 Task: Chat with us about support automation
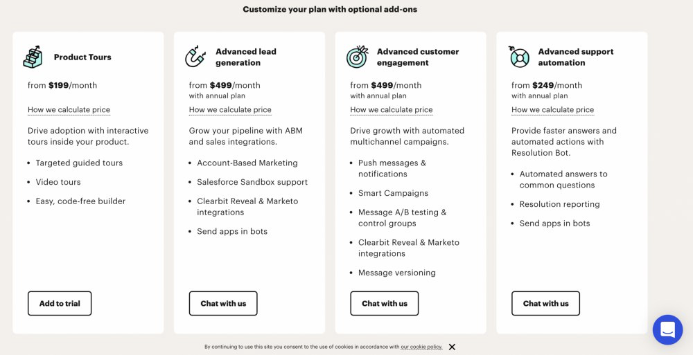click(545, 303)
